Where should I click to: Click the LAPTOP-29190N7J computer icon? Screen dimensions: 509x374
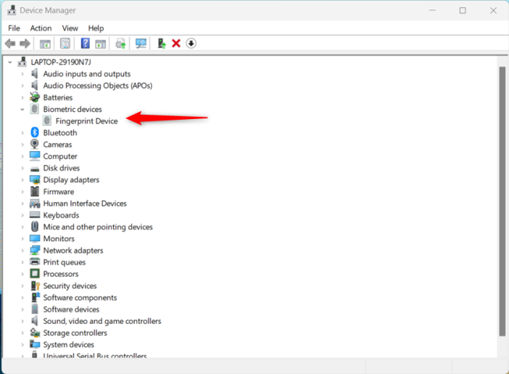pyautogui.click(x=22, y=62)
